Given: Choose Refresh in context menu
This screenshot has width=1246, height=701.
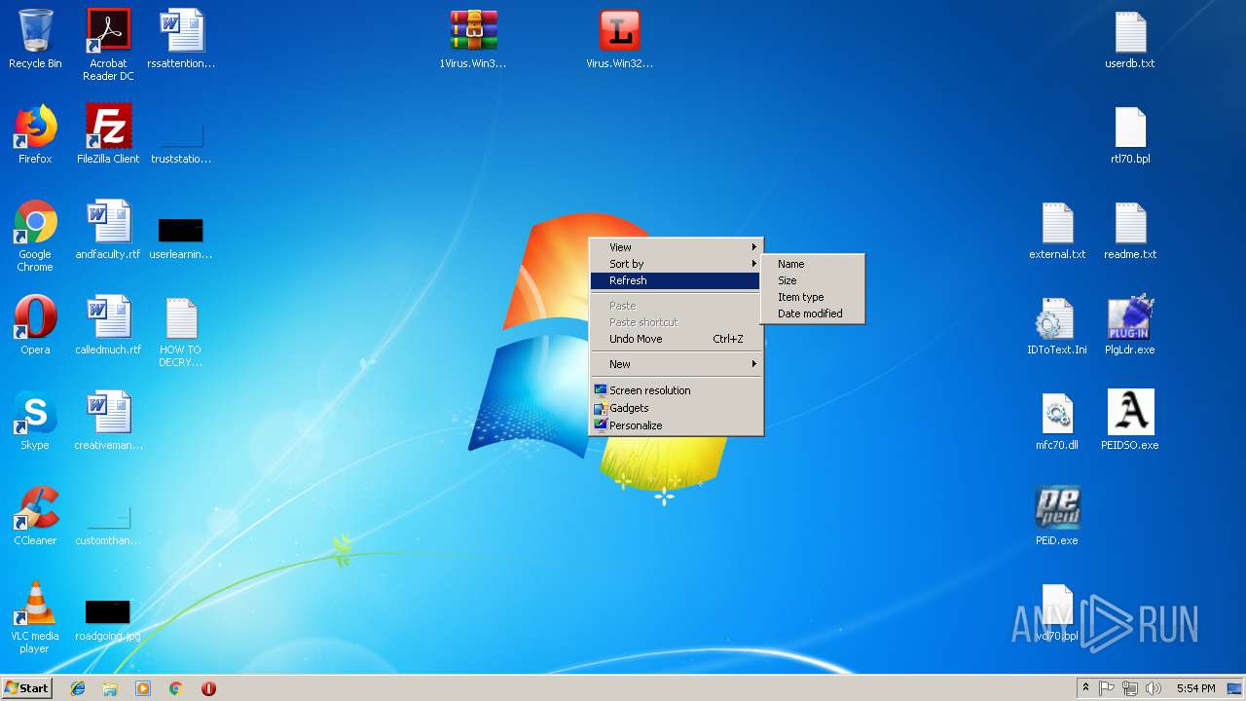Looking at the screenshot, I should (676, 280).
